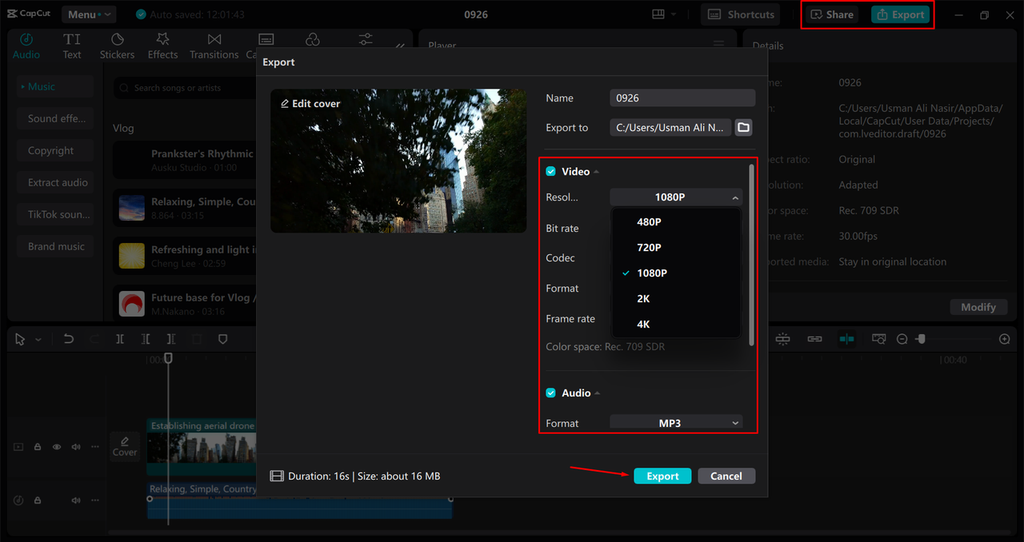Select 2K resolution
Viewport: 1024px width, 542px height.
click(676, 298)
